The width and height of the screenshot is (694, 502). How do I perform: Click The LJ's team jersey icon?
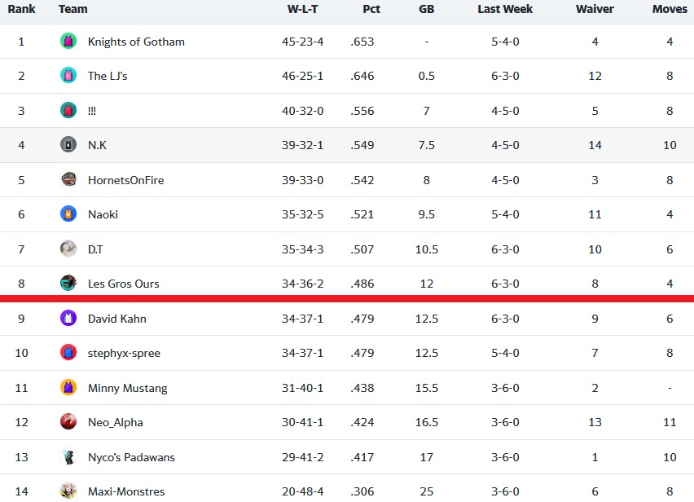point(68,76)
